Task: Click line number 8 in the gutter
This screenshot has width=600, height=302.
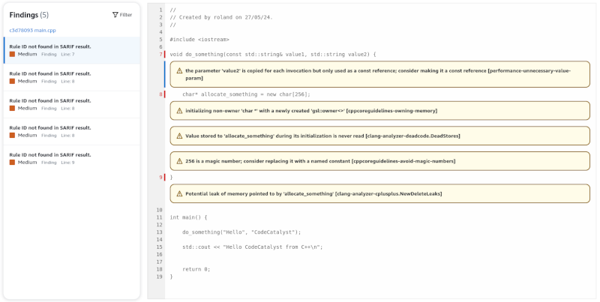Action: click(x=160, y=94)
